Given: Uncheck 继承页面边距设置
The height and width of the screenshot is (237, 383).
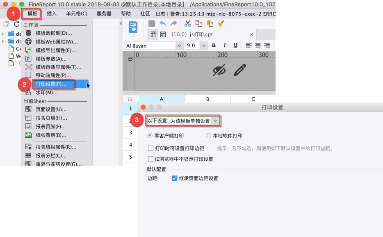Looking at the screenshot, I should [174, 178].
